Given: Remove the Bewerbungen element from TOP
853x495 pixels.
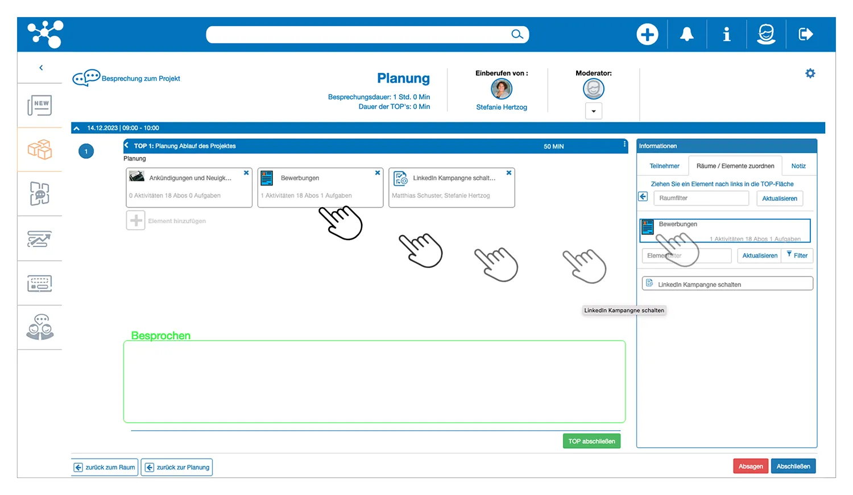Looking at the screenshot, I should point(378,173).
